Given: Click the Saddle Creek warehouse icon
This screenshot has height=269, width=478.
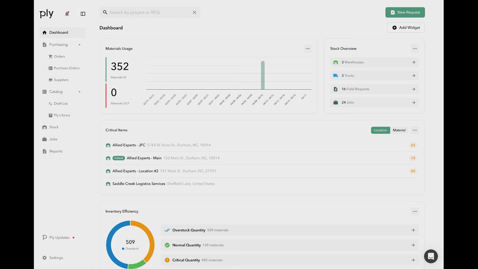Looking at the screenshot, I should 108,184.
